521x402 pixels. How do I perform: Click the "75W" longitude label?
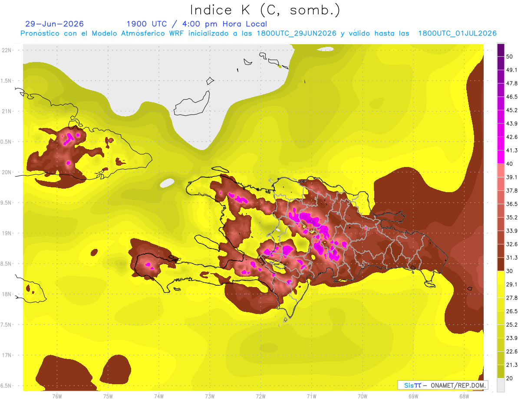(108, 396)
